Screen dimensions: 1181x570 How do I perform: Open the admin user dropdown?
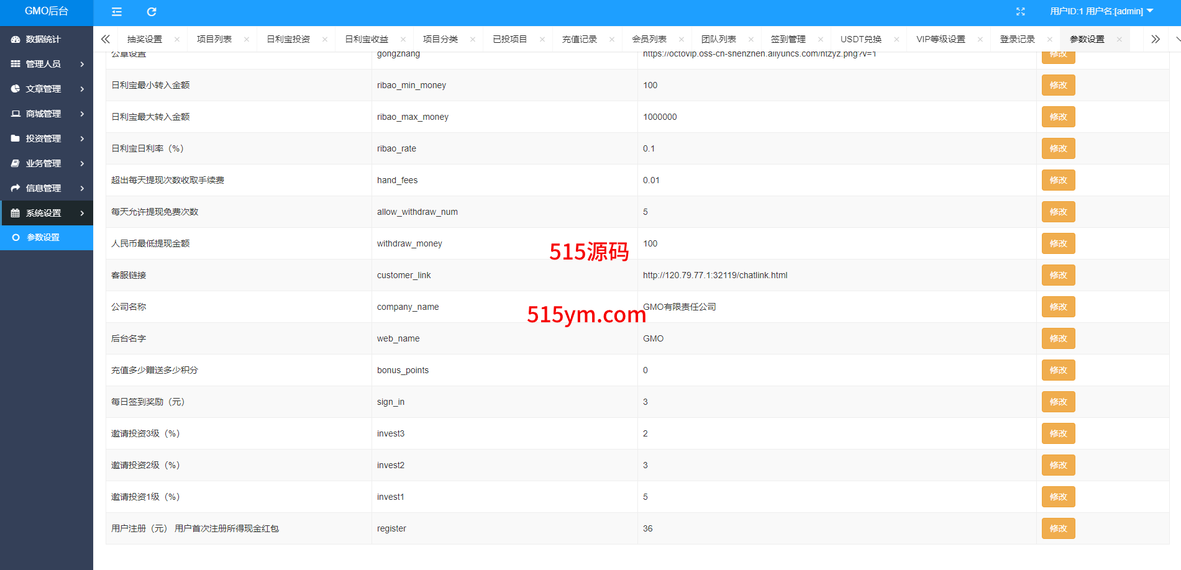[x=1101, y=11]
